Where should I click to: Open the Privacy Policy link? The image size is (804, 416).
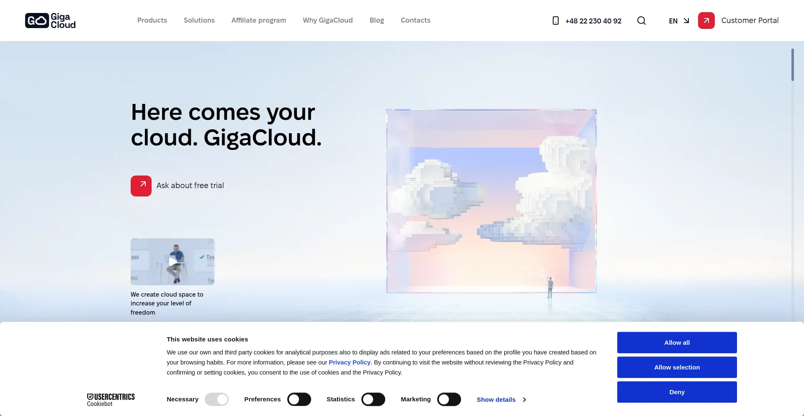[x=349, y=362]
